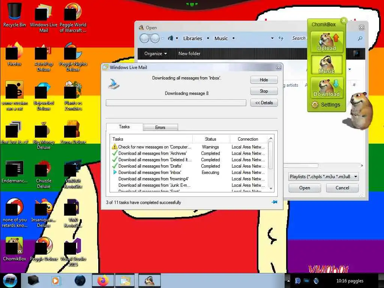Viewport: 384px width, 288px height.
Task: Hide the Windows Live Mail progress dialog
Action: pos(264,80)
